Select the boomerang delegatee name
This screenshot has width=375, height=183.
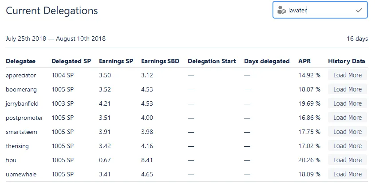[x=21, y=89]
